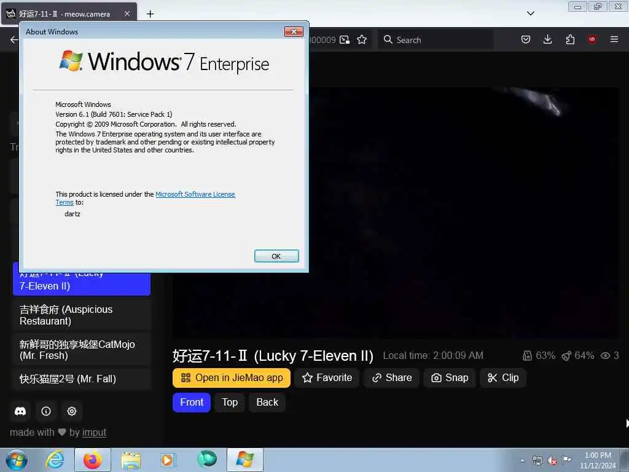Expand list all tabs chevron
Viewport: 629px width, 472px height.
tap(530, 14)
